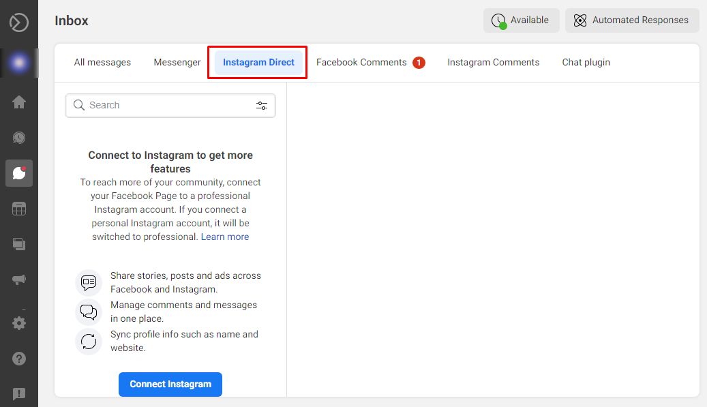
Task: Switch to the Messenger tab
Action: tap(177, 62)
